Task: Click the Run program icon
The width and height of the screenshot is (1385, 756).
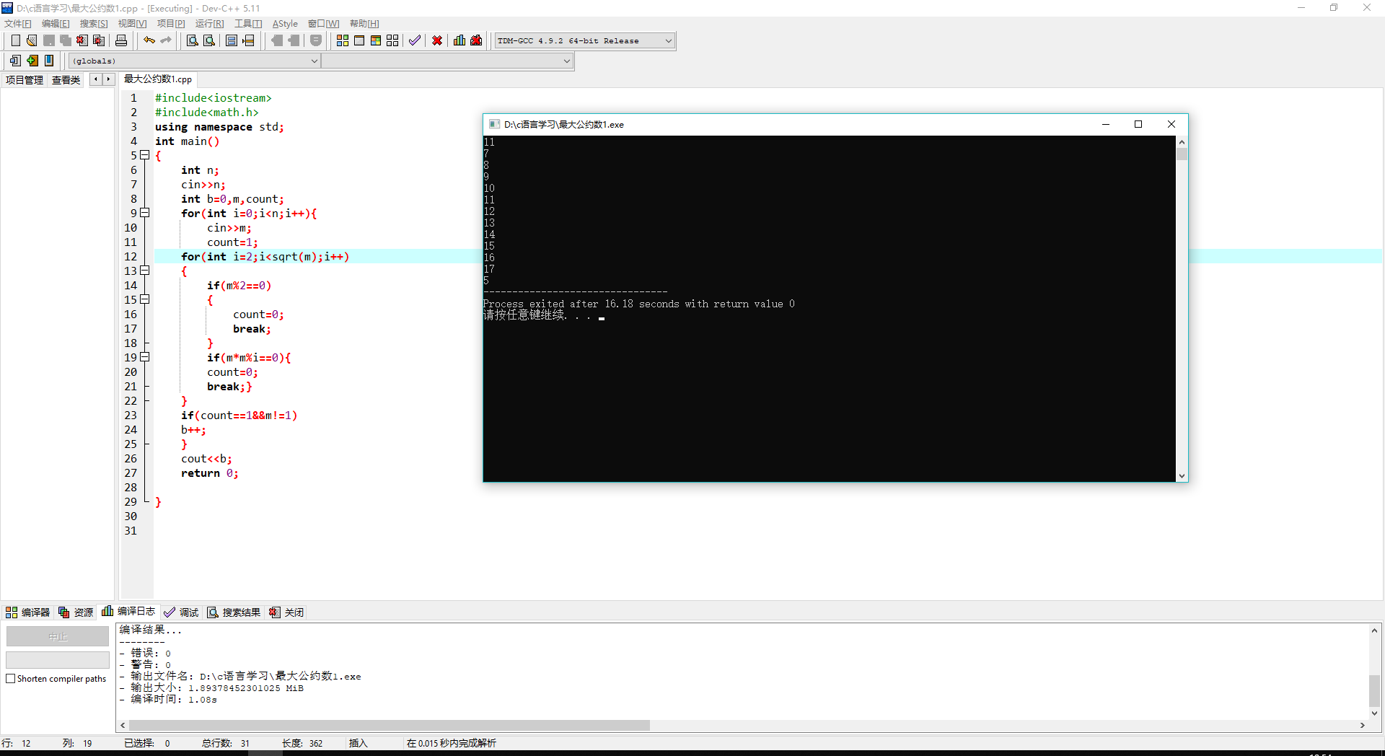Action: pos(359,40)
